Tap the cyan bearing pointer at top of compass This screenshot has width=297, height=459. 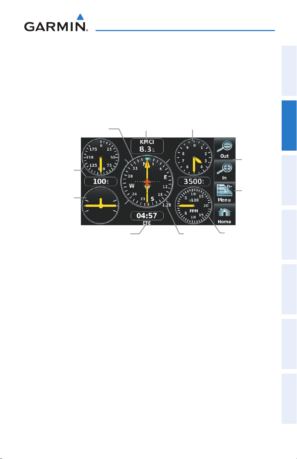[x=148, y=159]
